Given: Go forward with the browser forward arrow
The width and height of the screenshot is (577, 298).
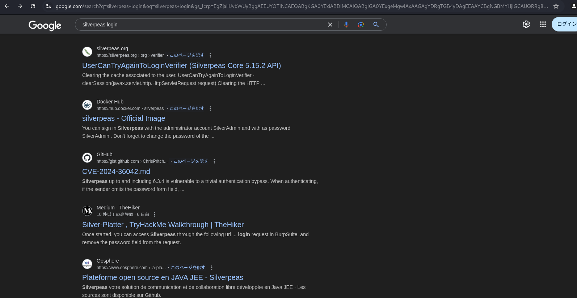Looking at the screenshot, I should (20, 6).
